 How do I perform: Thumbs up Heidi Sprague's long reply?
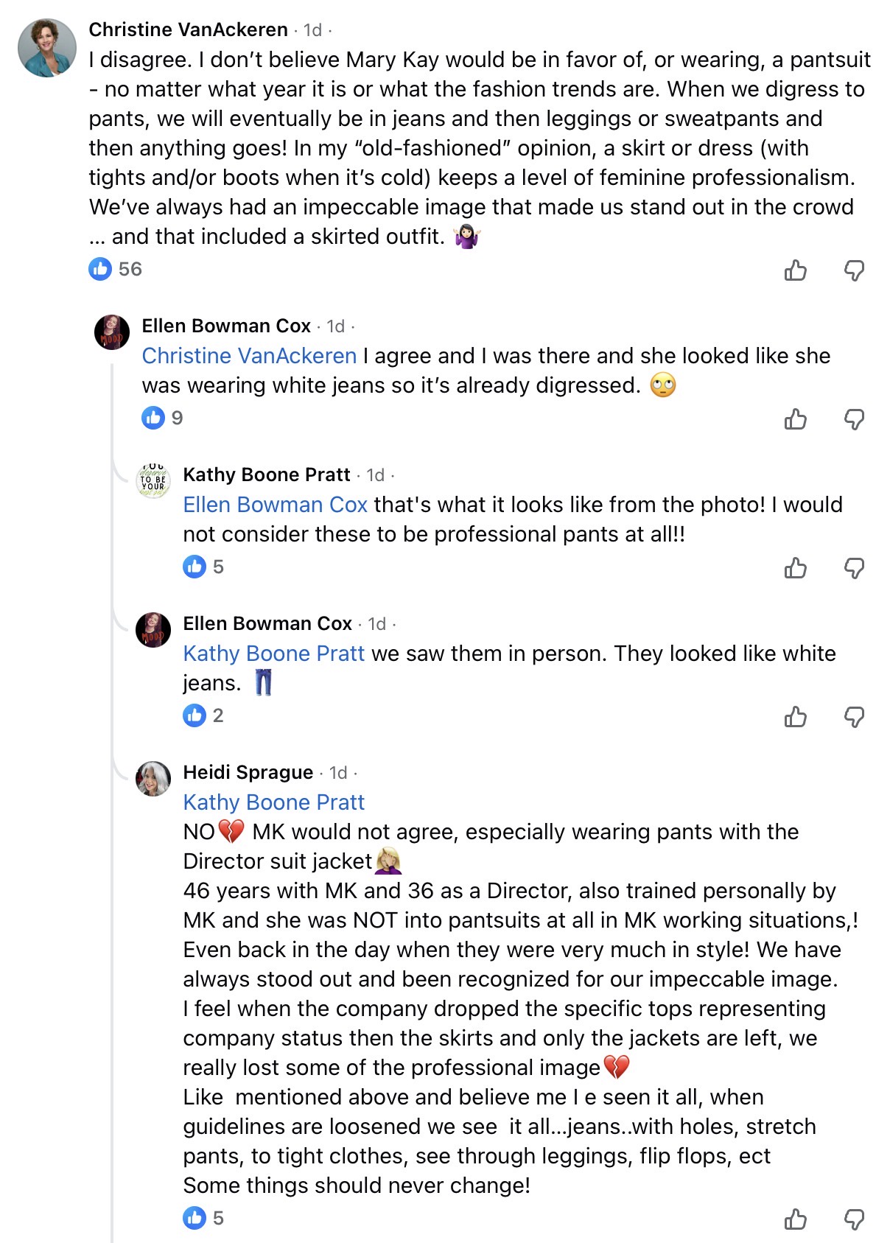tap(796, 1219)
